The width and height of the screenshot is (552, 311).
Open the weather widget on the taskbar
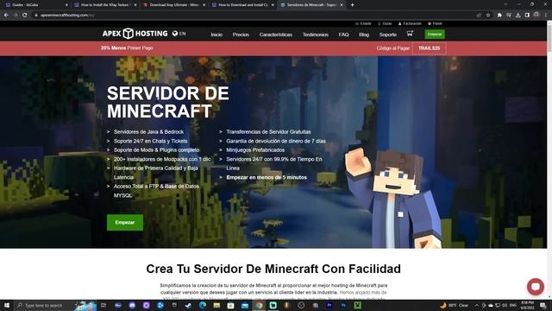point(455,305)
